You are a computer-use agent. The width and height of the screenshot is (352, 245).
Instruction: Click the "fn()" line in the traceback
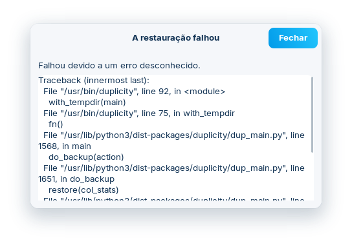(56, 124)
